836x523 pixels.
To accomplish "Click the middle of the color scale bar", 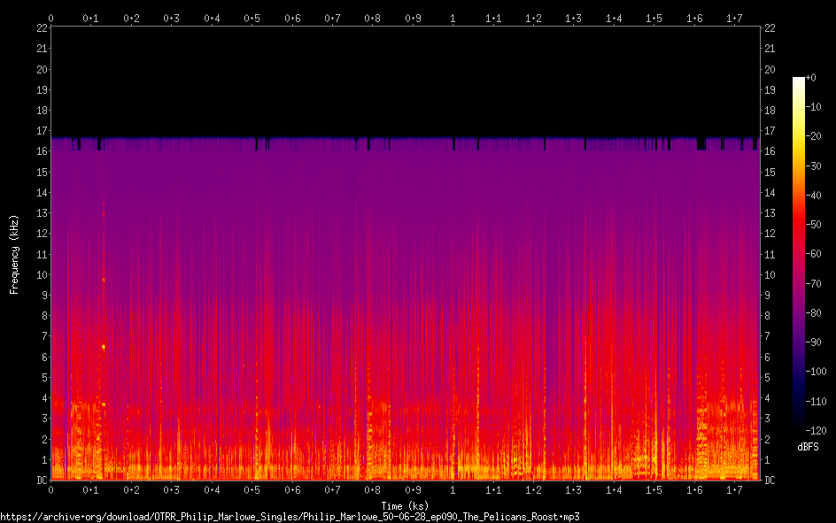I will 799,254.
